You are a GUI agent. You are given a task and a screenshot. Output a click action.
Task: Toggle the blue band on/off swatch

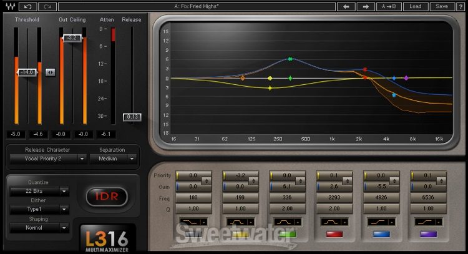point(381,234)
